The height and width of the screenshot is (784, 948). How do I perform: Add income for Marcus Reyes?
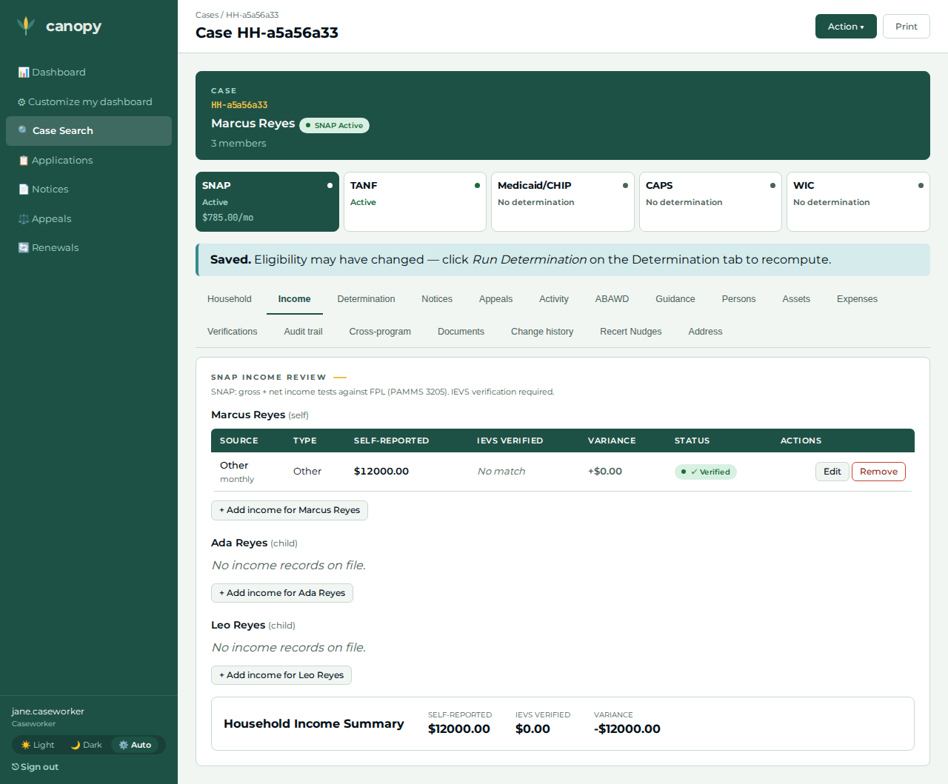(290, 510)
